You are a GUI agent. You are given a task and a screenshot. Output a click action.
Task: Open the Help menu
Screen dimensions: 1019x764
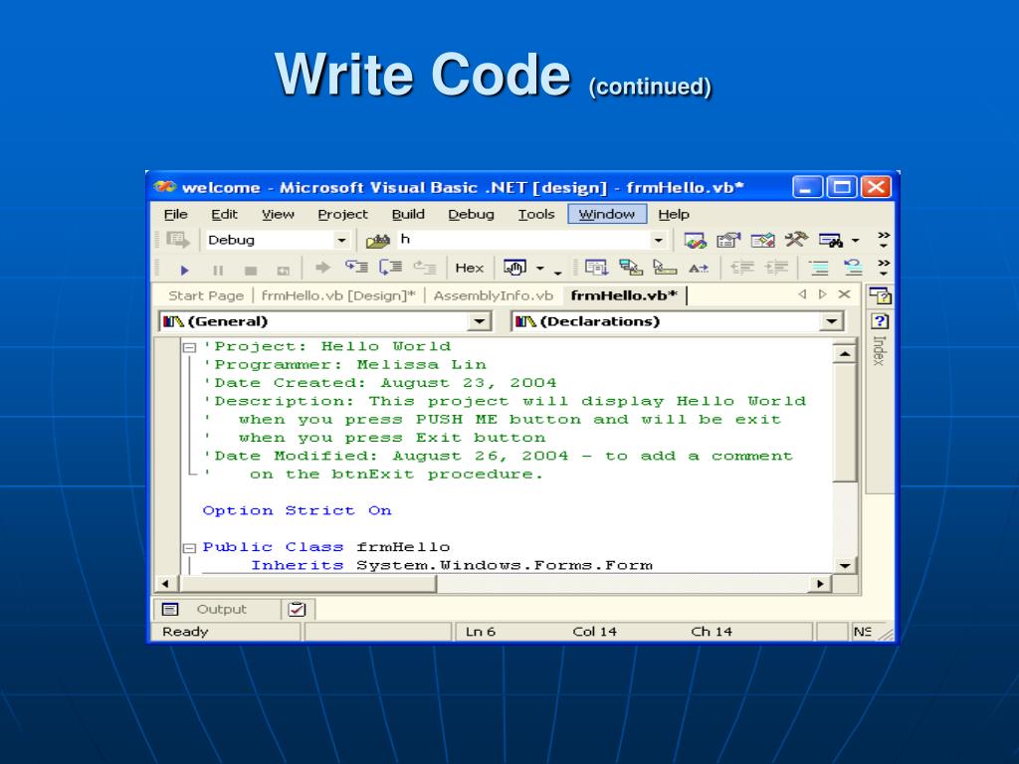(x=674, y=215)
